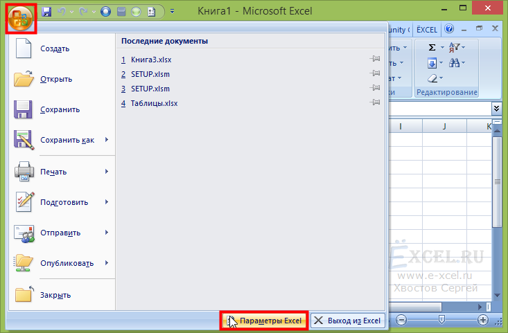Click the blue circle Quick Access icon
The image size is (508, 333).
pyautogui.click(x=105, y=12)
